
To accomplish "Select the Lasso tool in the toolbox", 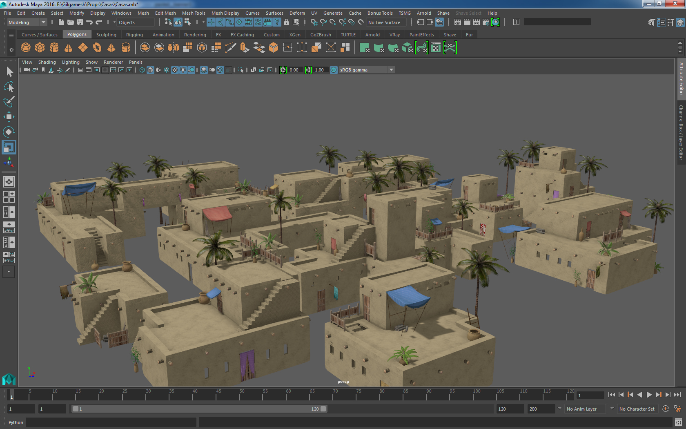I will pos(9,87).
